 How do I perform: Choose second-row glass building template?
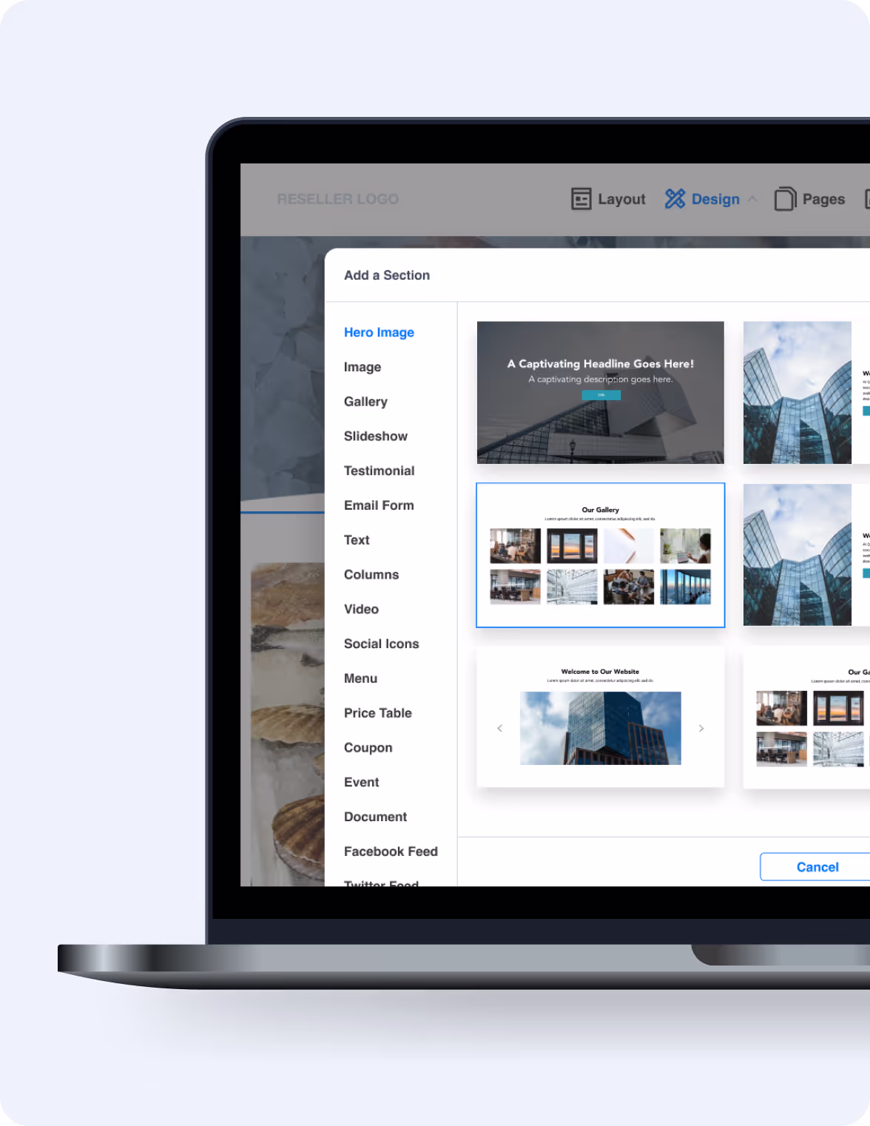[x=806, y=555]
